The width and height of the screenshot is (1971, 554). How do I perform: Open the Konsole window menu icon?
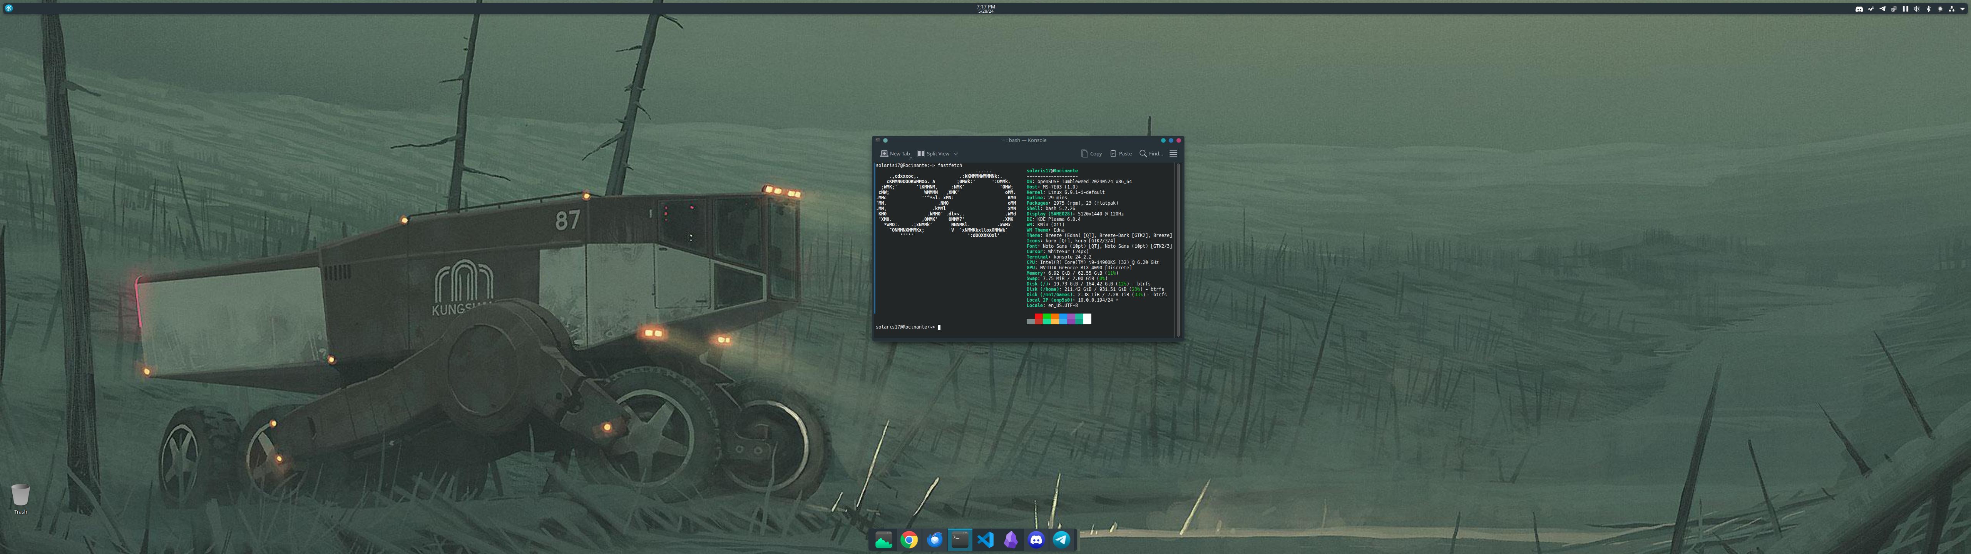pyautogui.click(x=878, y=140)
